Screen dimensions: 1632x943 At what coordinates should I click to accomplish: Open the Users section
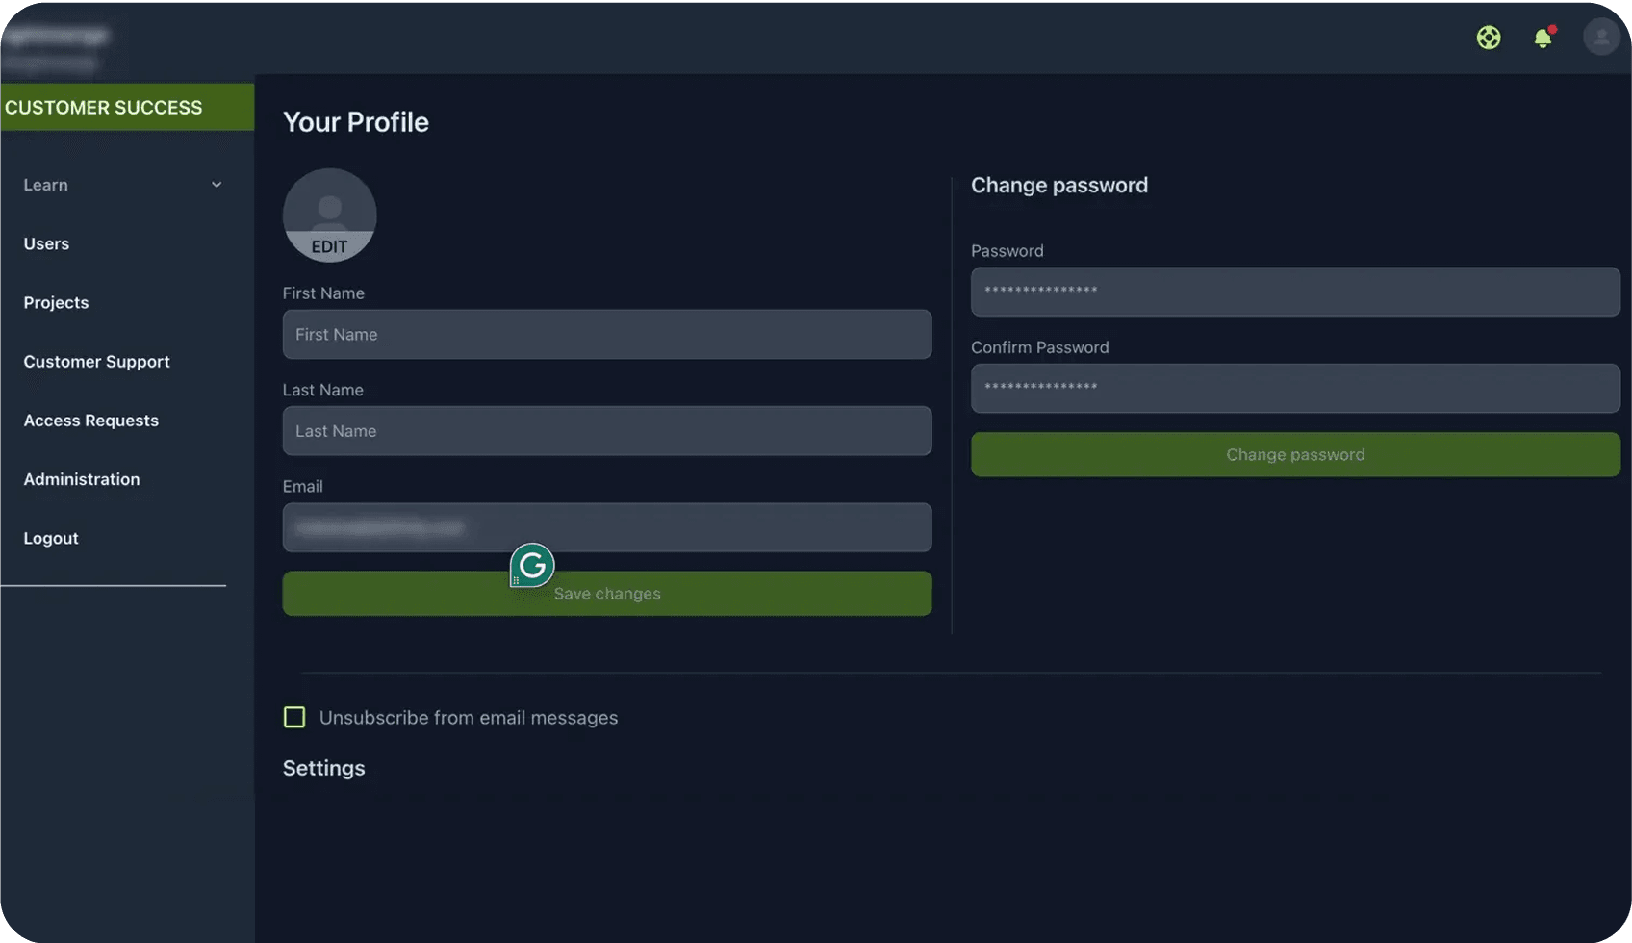tap(46, 243)
